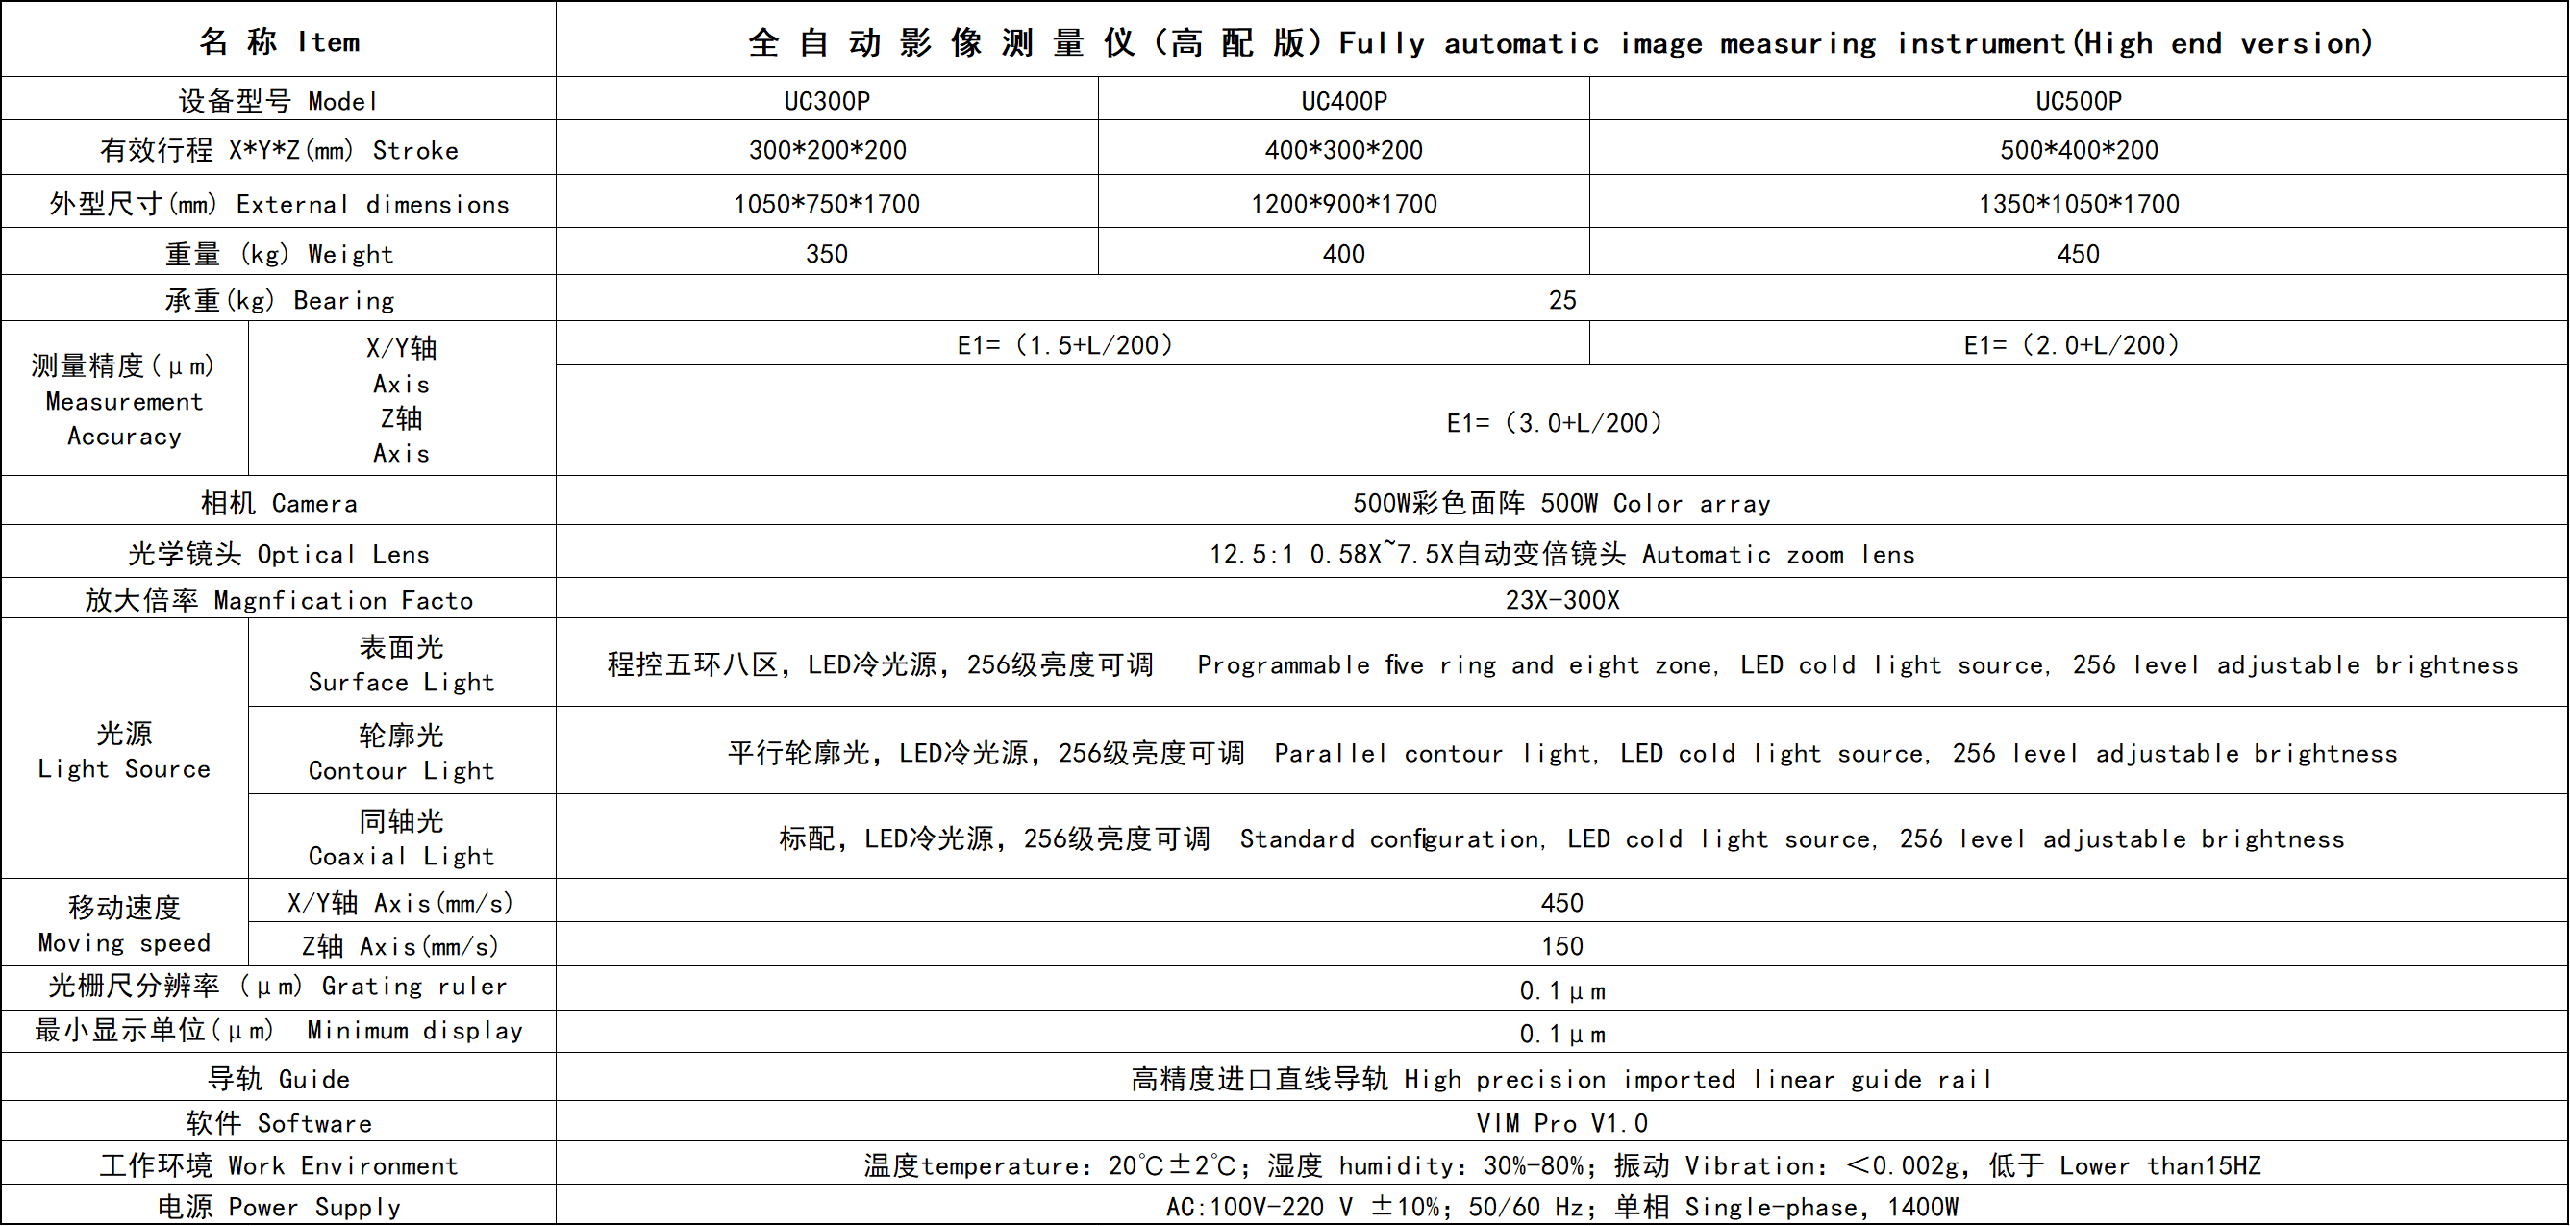Click the magnification value '23X-300X'

pos(1562,599)
